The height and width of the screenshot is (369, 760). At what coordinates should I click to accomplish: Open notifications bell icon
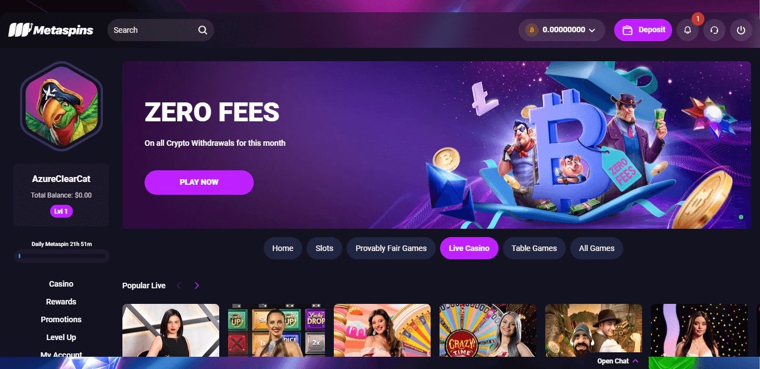[x=688, y=30]
